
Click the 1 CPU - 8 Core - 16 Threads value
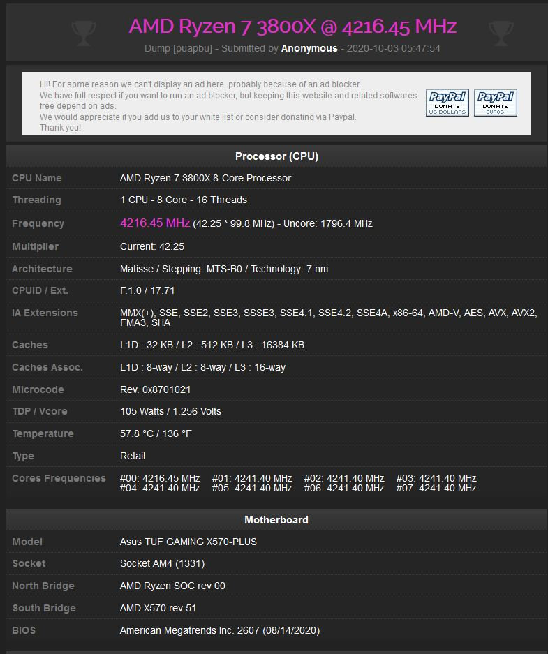point(184,200)
